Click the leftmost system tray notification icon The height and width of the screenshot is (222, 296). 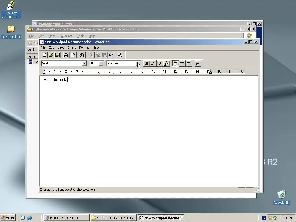tap(270, 218)
